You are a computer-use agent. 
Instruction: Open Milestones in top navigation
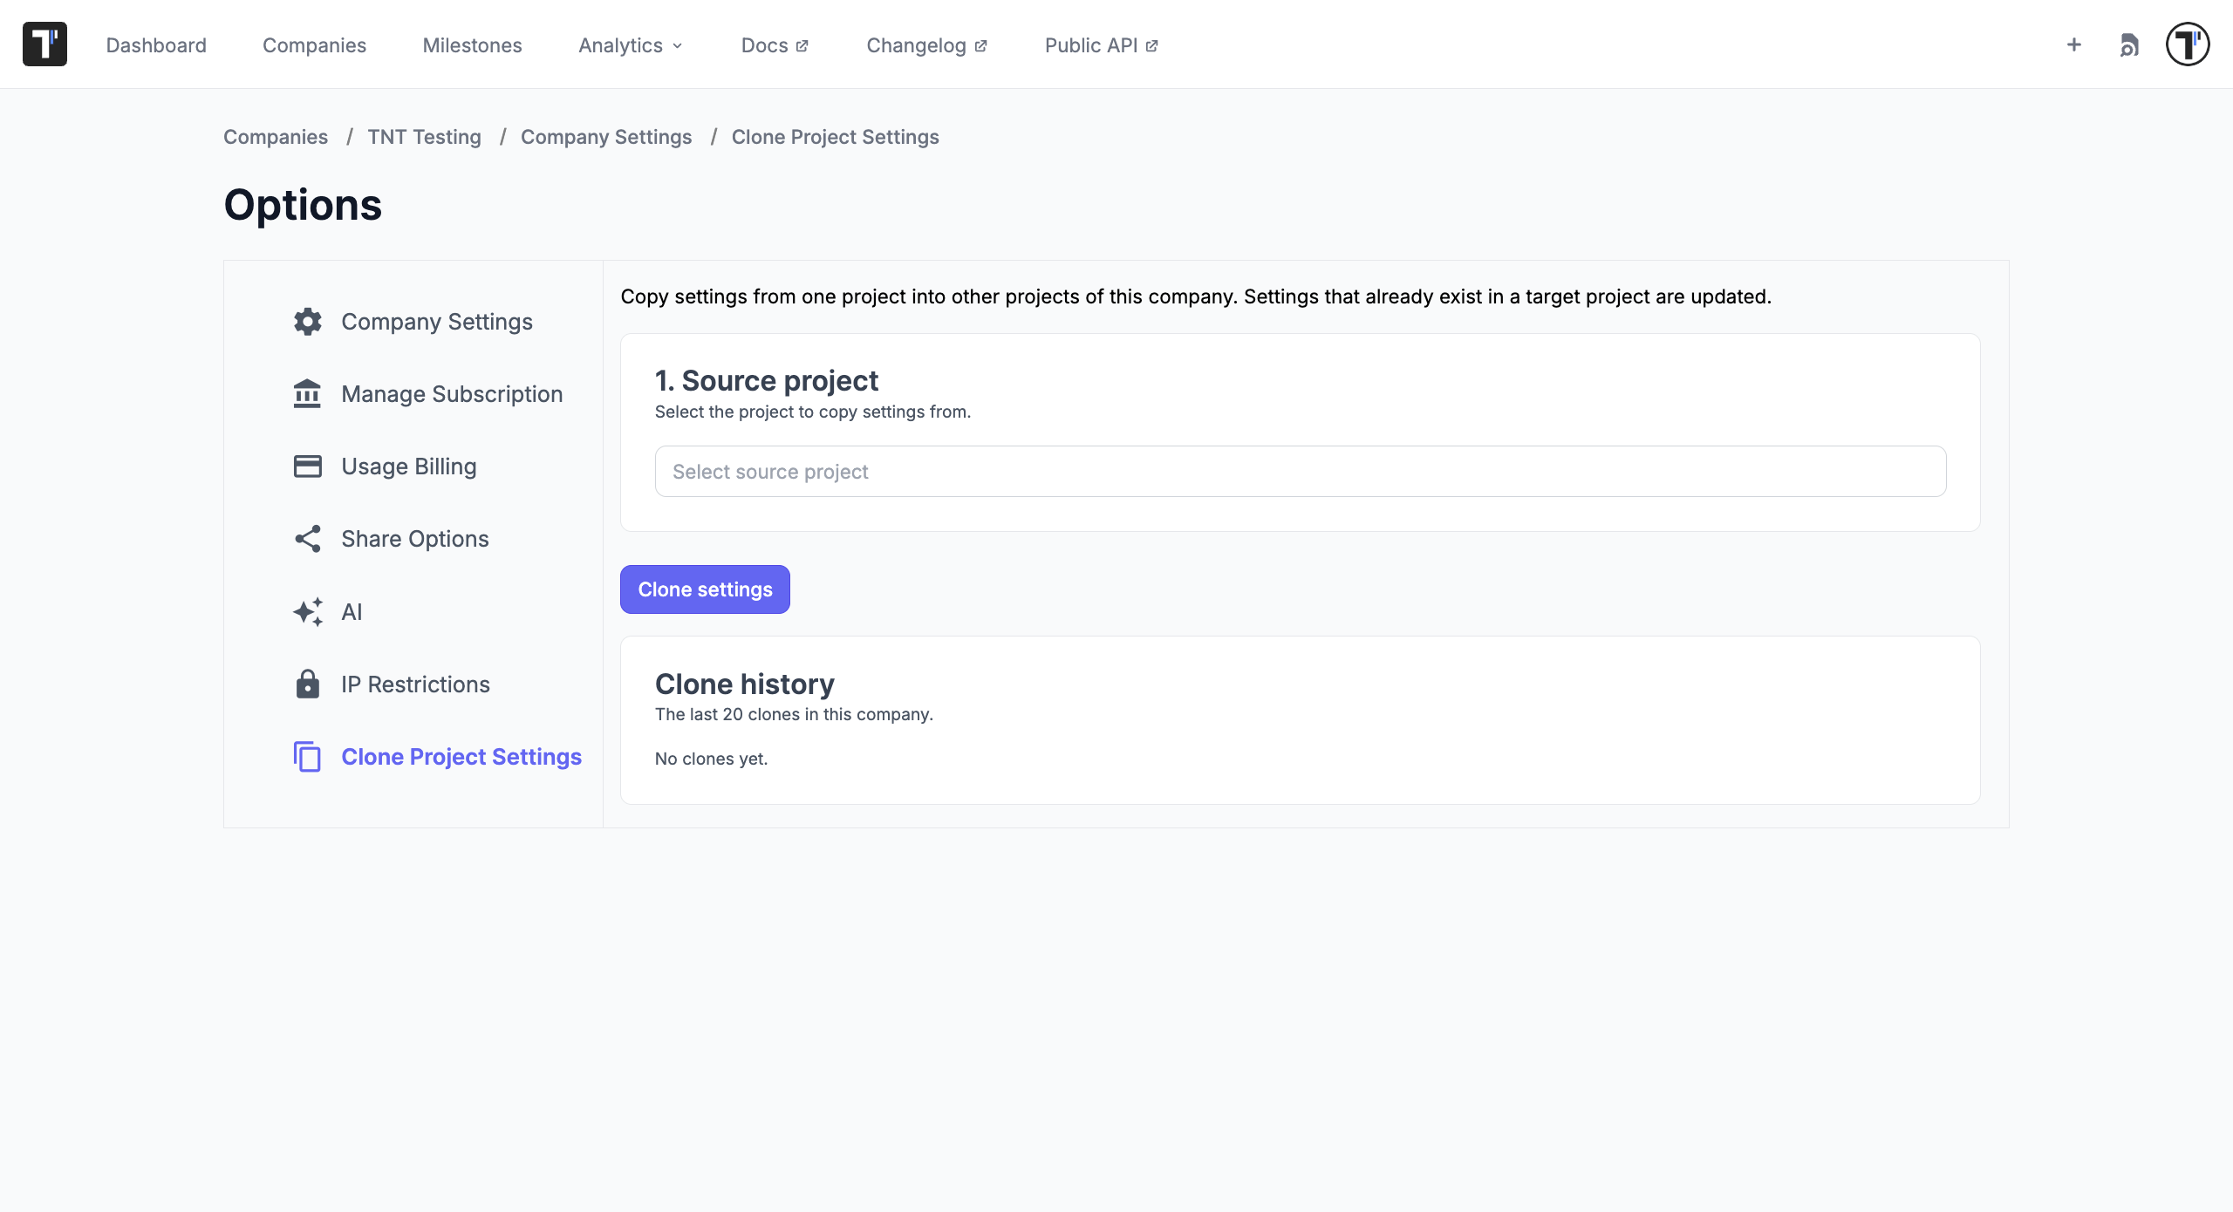tap(472, 45)
